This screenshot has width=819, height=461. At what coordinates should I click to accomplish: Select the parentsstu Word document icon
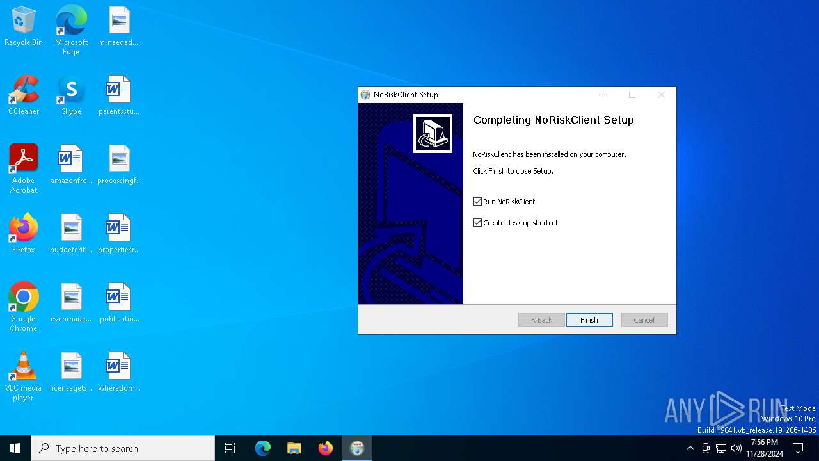(119, 96)
